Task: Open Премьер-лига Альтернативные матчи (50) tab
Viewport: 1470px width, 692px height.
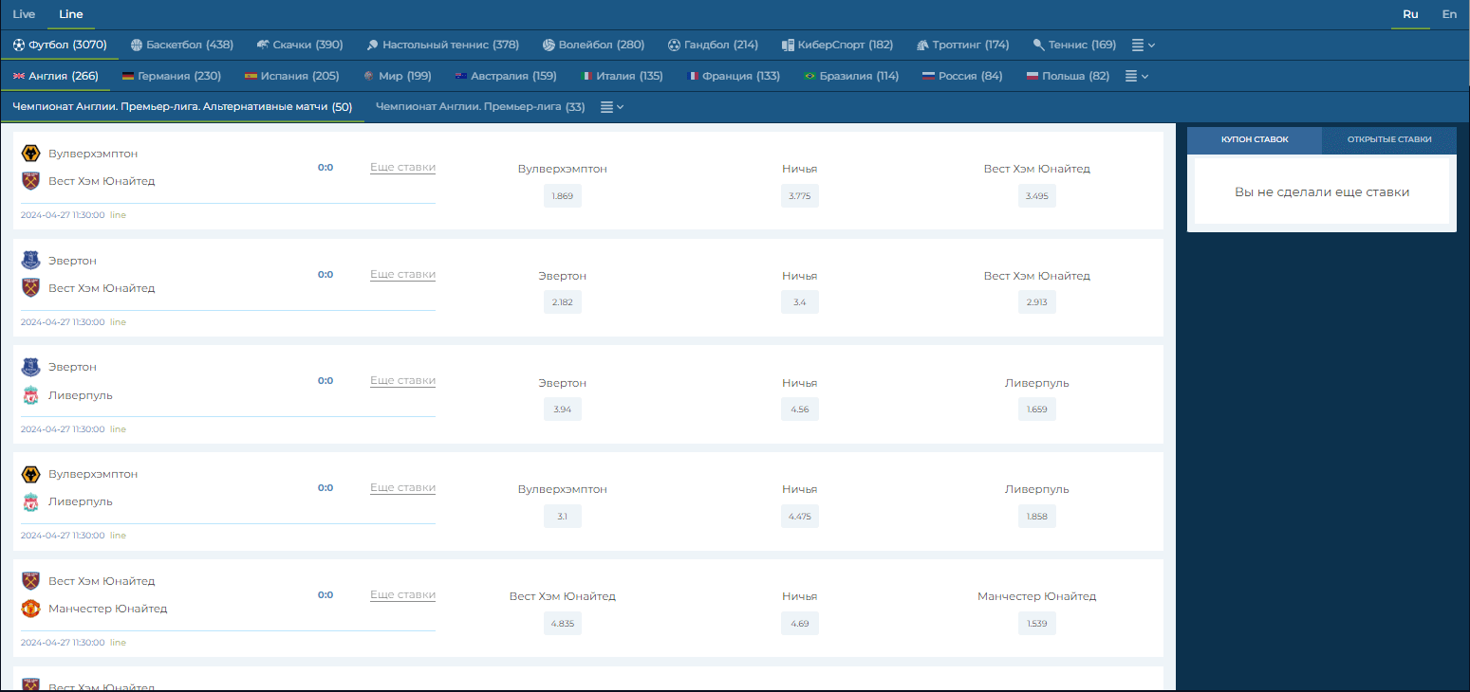Action: (182, 107)
